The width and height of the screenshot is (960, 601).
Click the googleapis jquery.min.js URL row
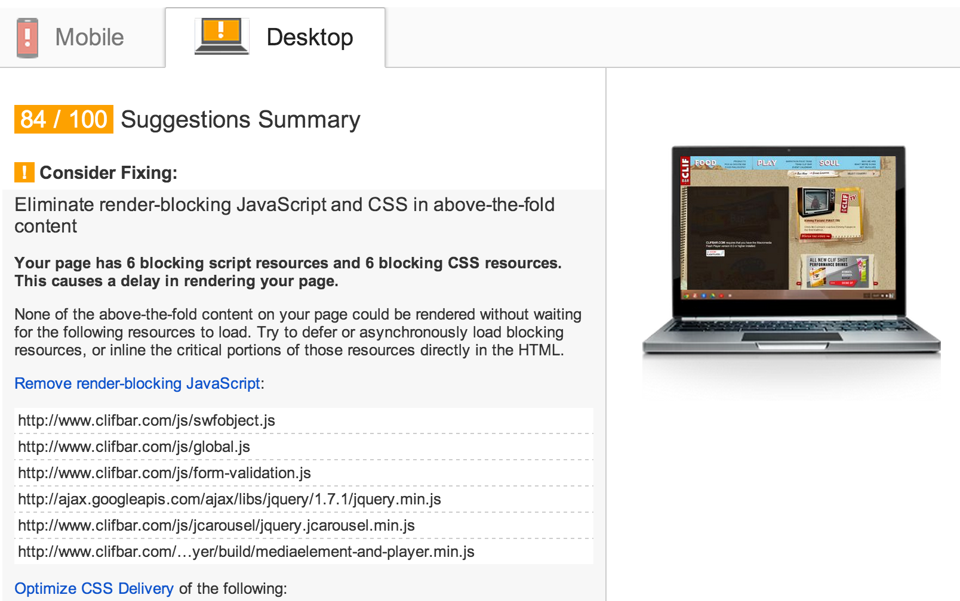coord(304,499)
